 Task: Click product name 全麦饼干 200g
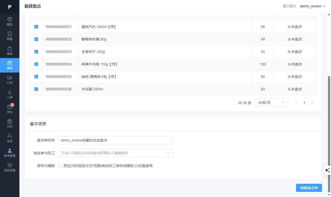tap(93, 52)
